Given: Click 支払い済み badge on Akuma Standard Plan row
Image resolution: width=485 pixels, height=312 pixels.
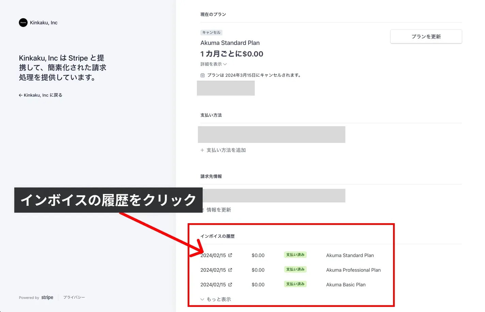Looking at the screenshot, I should pyautogui.click(x=295, y=255).
